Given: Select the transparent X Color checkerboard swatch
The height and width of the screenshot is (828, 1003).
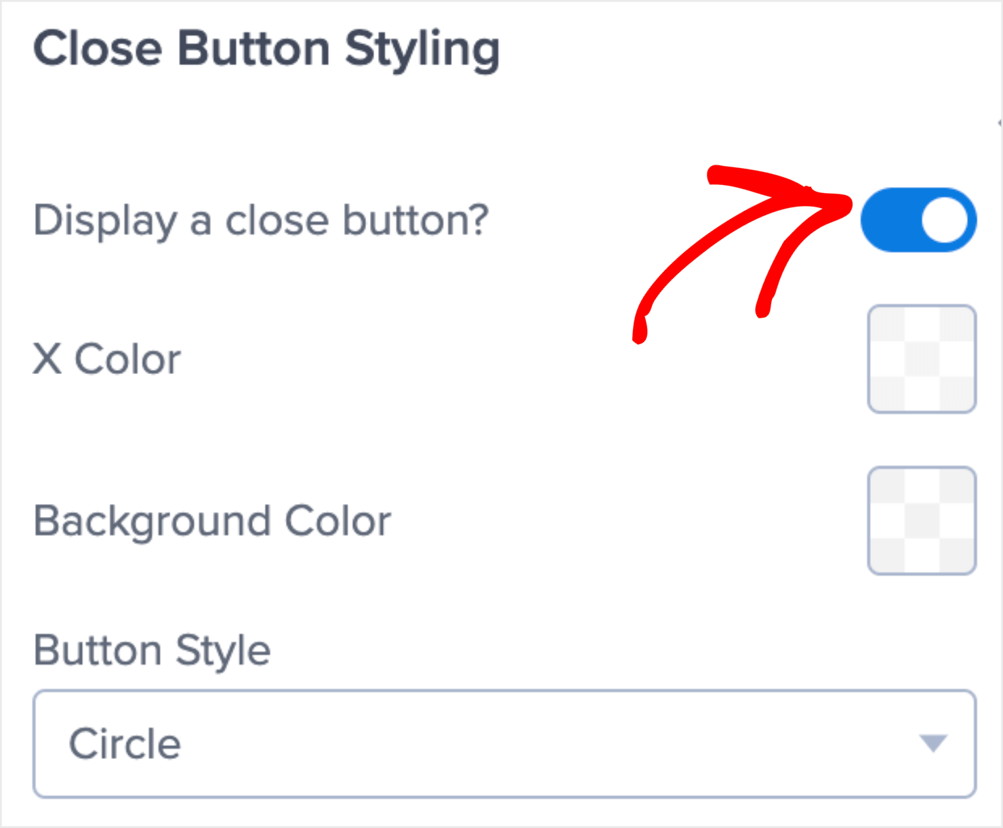Looking at the screenshot, I should pyautogui.click(x=922, y=359).
